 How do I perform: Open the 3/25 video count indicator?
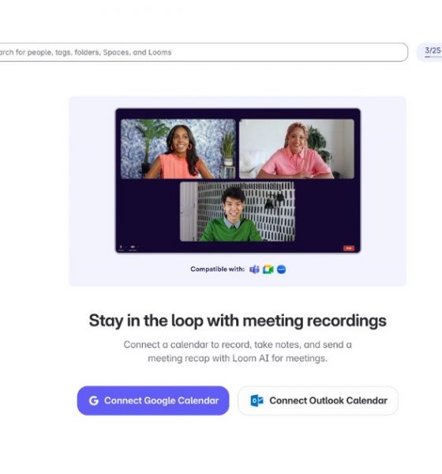[x=430, y=52]
